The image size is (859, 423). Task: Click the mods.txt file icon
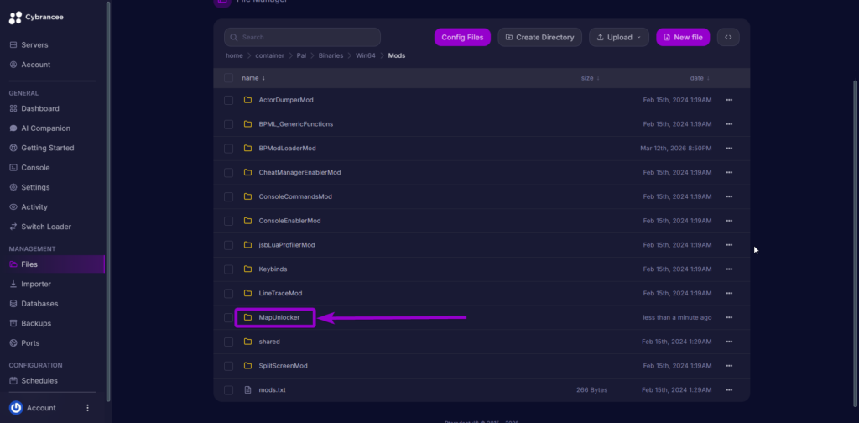click(247, 390)
